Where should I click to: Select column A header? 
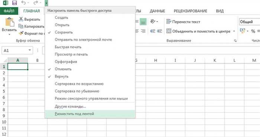tap(17, 60)
